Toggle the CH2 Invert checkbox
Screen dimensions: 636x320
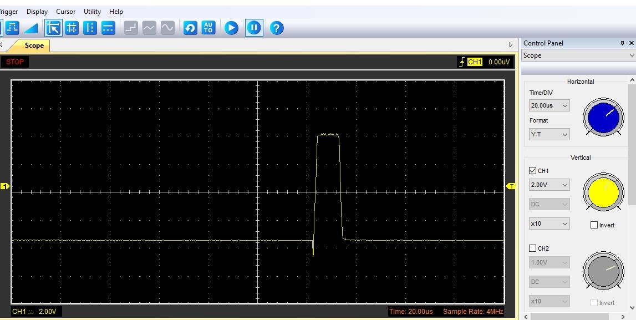coord(594,303)
